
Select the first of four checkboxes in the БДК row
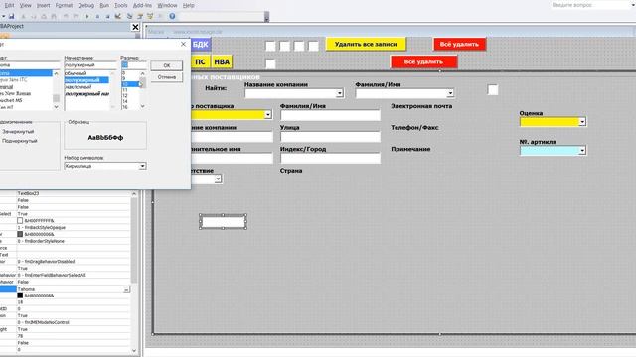(x=270, y=46)
